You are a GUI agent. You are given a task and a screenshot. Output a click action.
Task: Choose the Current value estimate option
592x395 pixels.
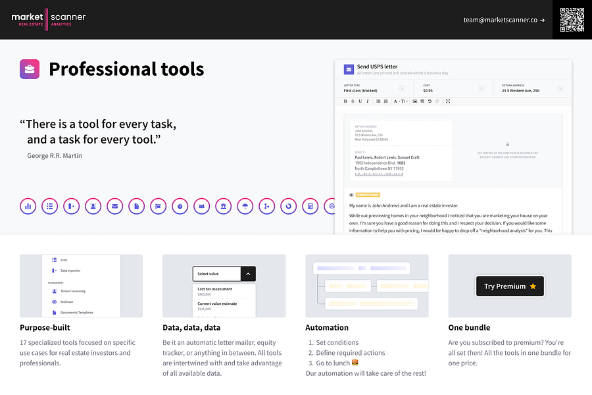click(x=224, y=305)
